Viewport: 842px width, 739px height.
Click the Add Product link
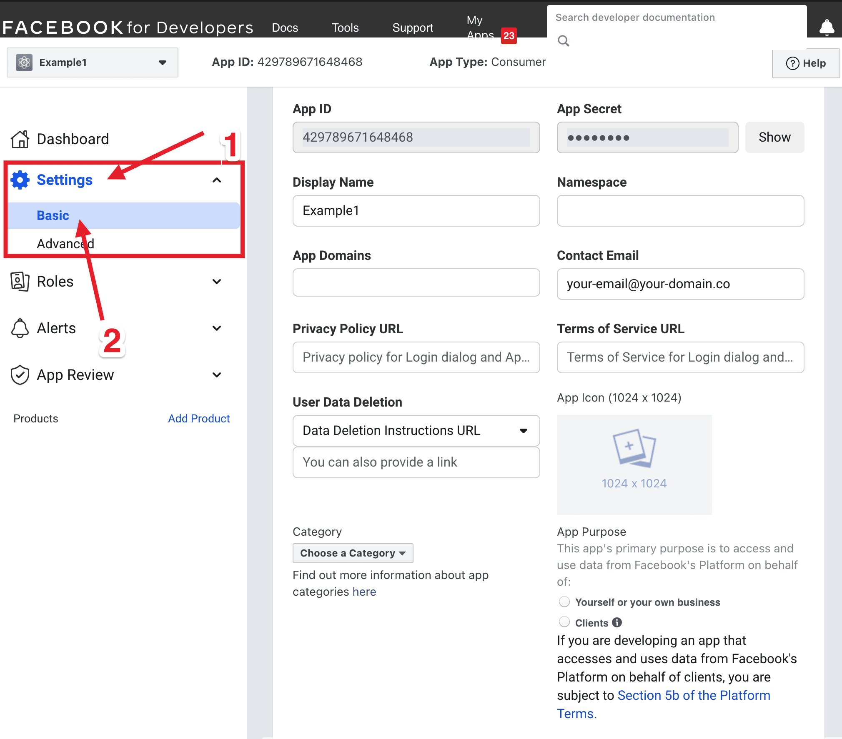199,418
